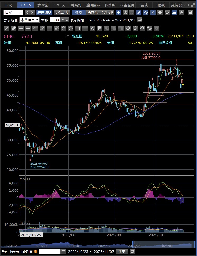
Task: Click the yen currency icon
Action: click(x=153, y=12)
